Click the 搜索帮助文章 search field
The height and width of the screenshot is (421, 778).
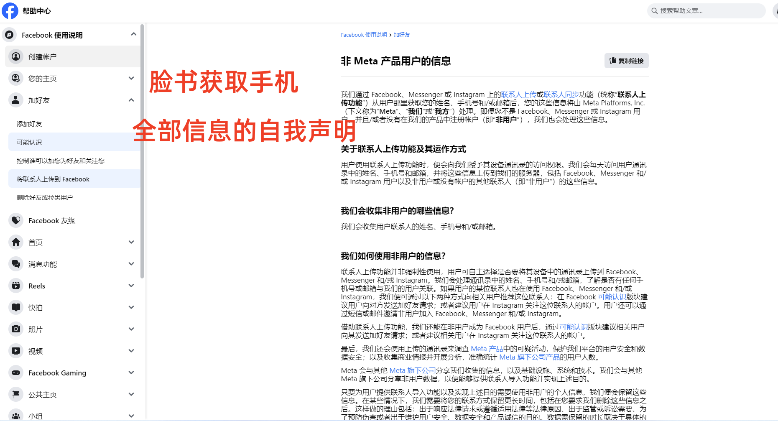click(x=707, y=11)
